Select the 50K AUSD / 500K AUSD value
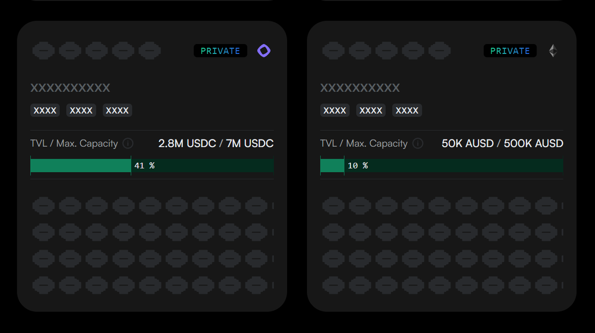 click(502, 143)
